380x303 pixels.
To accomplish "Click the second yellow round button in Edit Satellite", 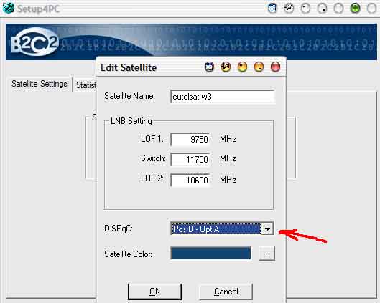I will click(x=259, y=67).
